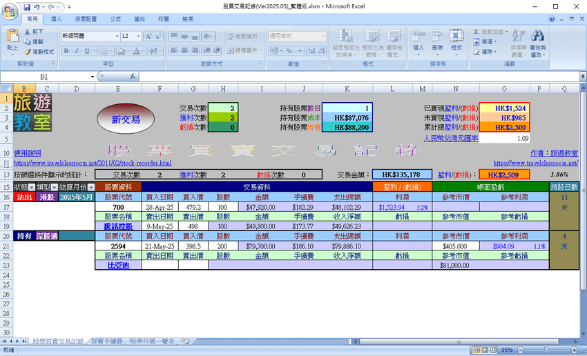Decrease font size with the smaller A
Screen dimensions: 587x356
coord(158,37)
